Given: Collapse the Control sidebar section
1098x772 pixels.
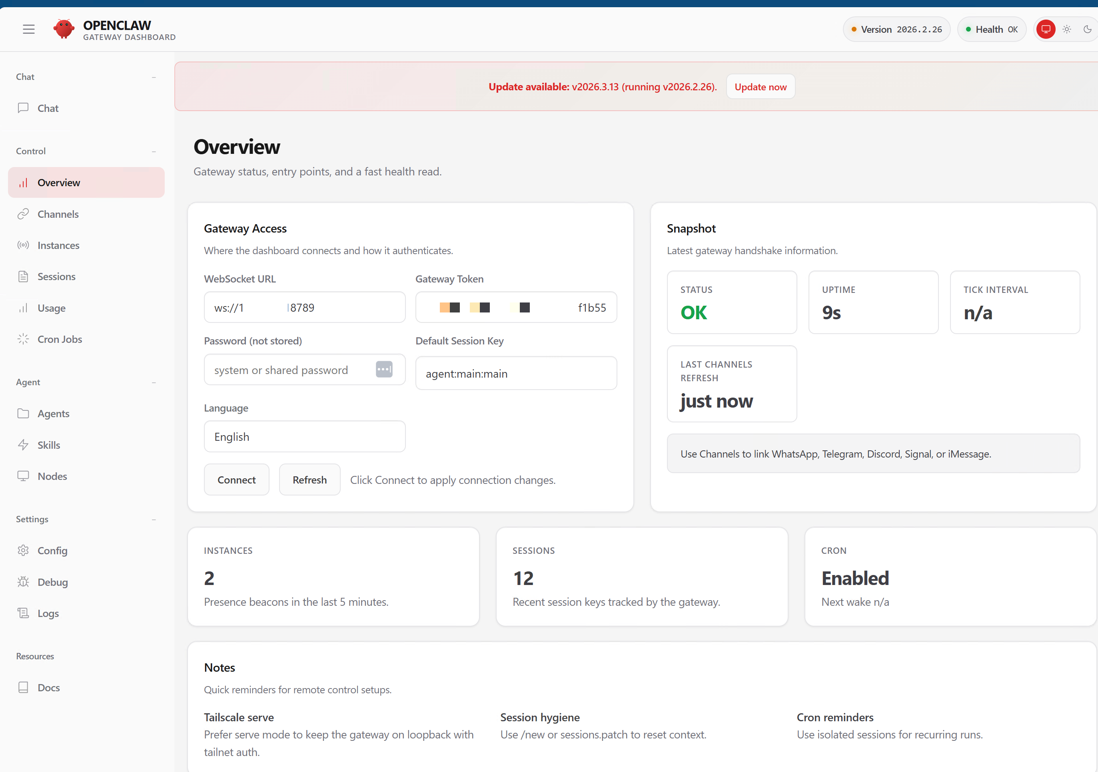Looking at the screenshot, I should tap(154, 151).
